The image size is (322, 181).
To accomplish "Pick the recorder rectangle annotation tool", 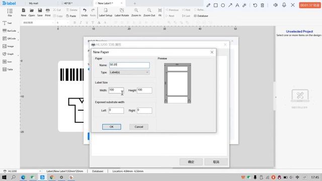I will (x=216, y=6).
